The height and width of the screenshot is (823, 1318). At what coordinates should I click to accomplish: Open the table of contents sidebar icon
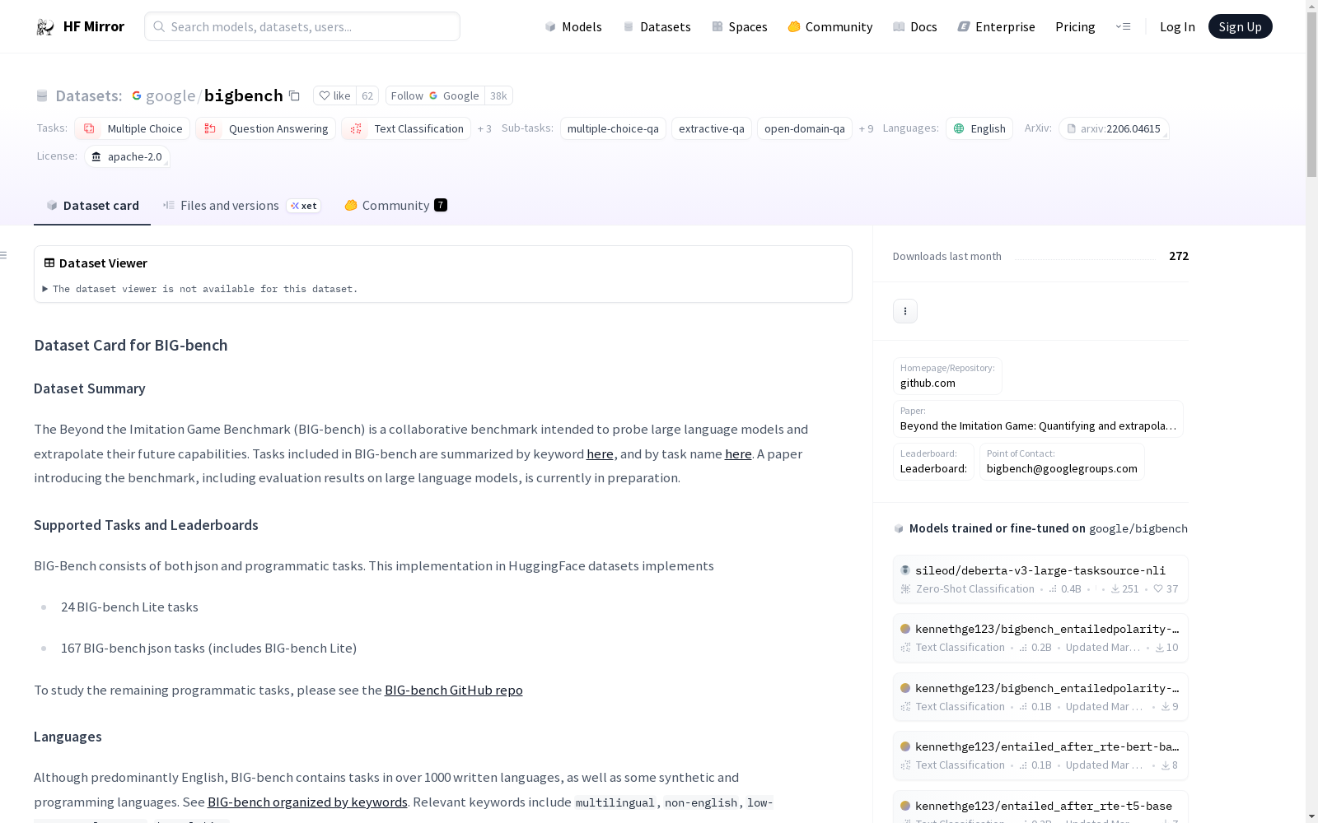tap(4, 255)
